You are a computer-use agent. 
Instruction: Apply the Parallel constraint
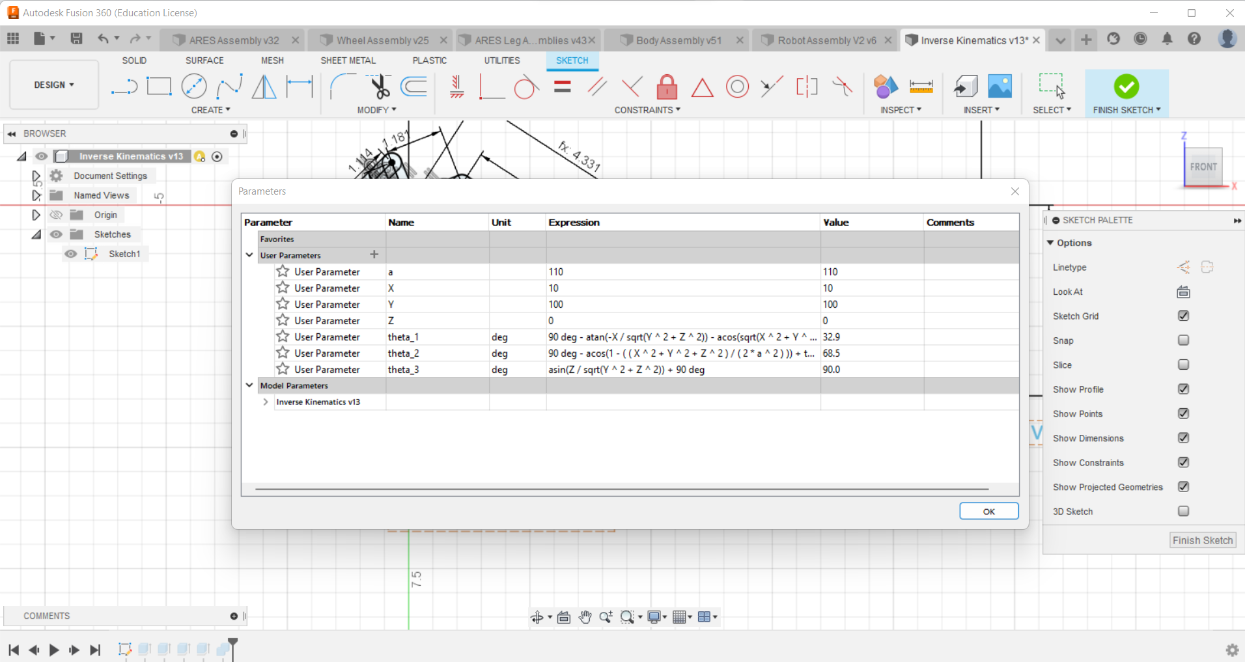pos(596,86)
